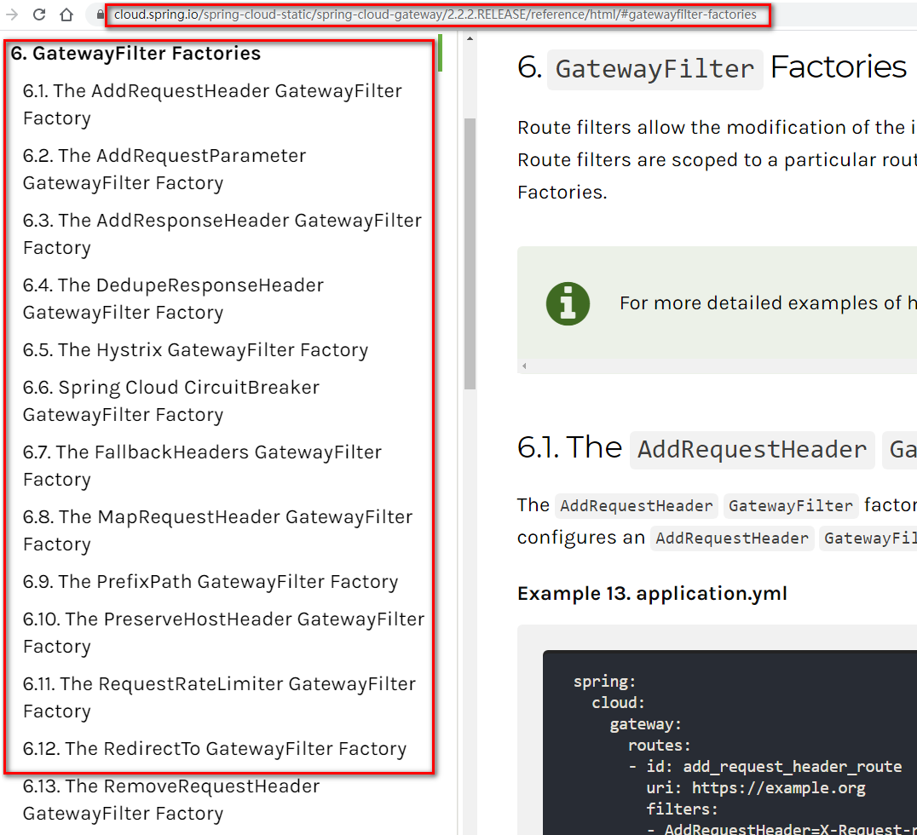Click the browser forward arrow
Viewport: 917px width, 835px height.
click(x=12, y=14)
